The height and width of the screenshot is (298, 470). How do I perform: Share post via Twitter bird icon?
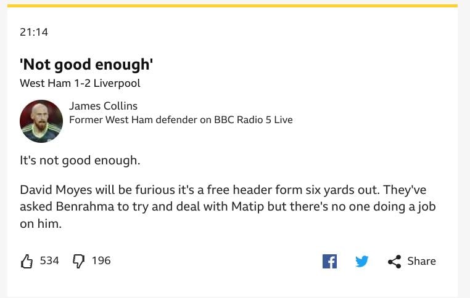click(362, 261)
